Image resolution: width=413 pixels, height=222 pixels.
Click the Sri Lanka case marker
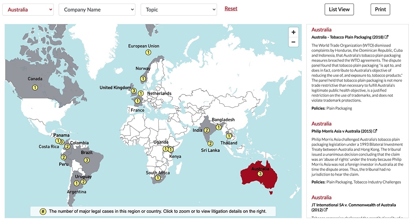tap(211, 143)
